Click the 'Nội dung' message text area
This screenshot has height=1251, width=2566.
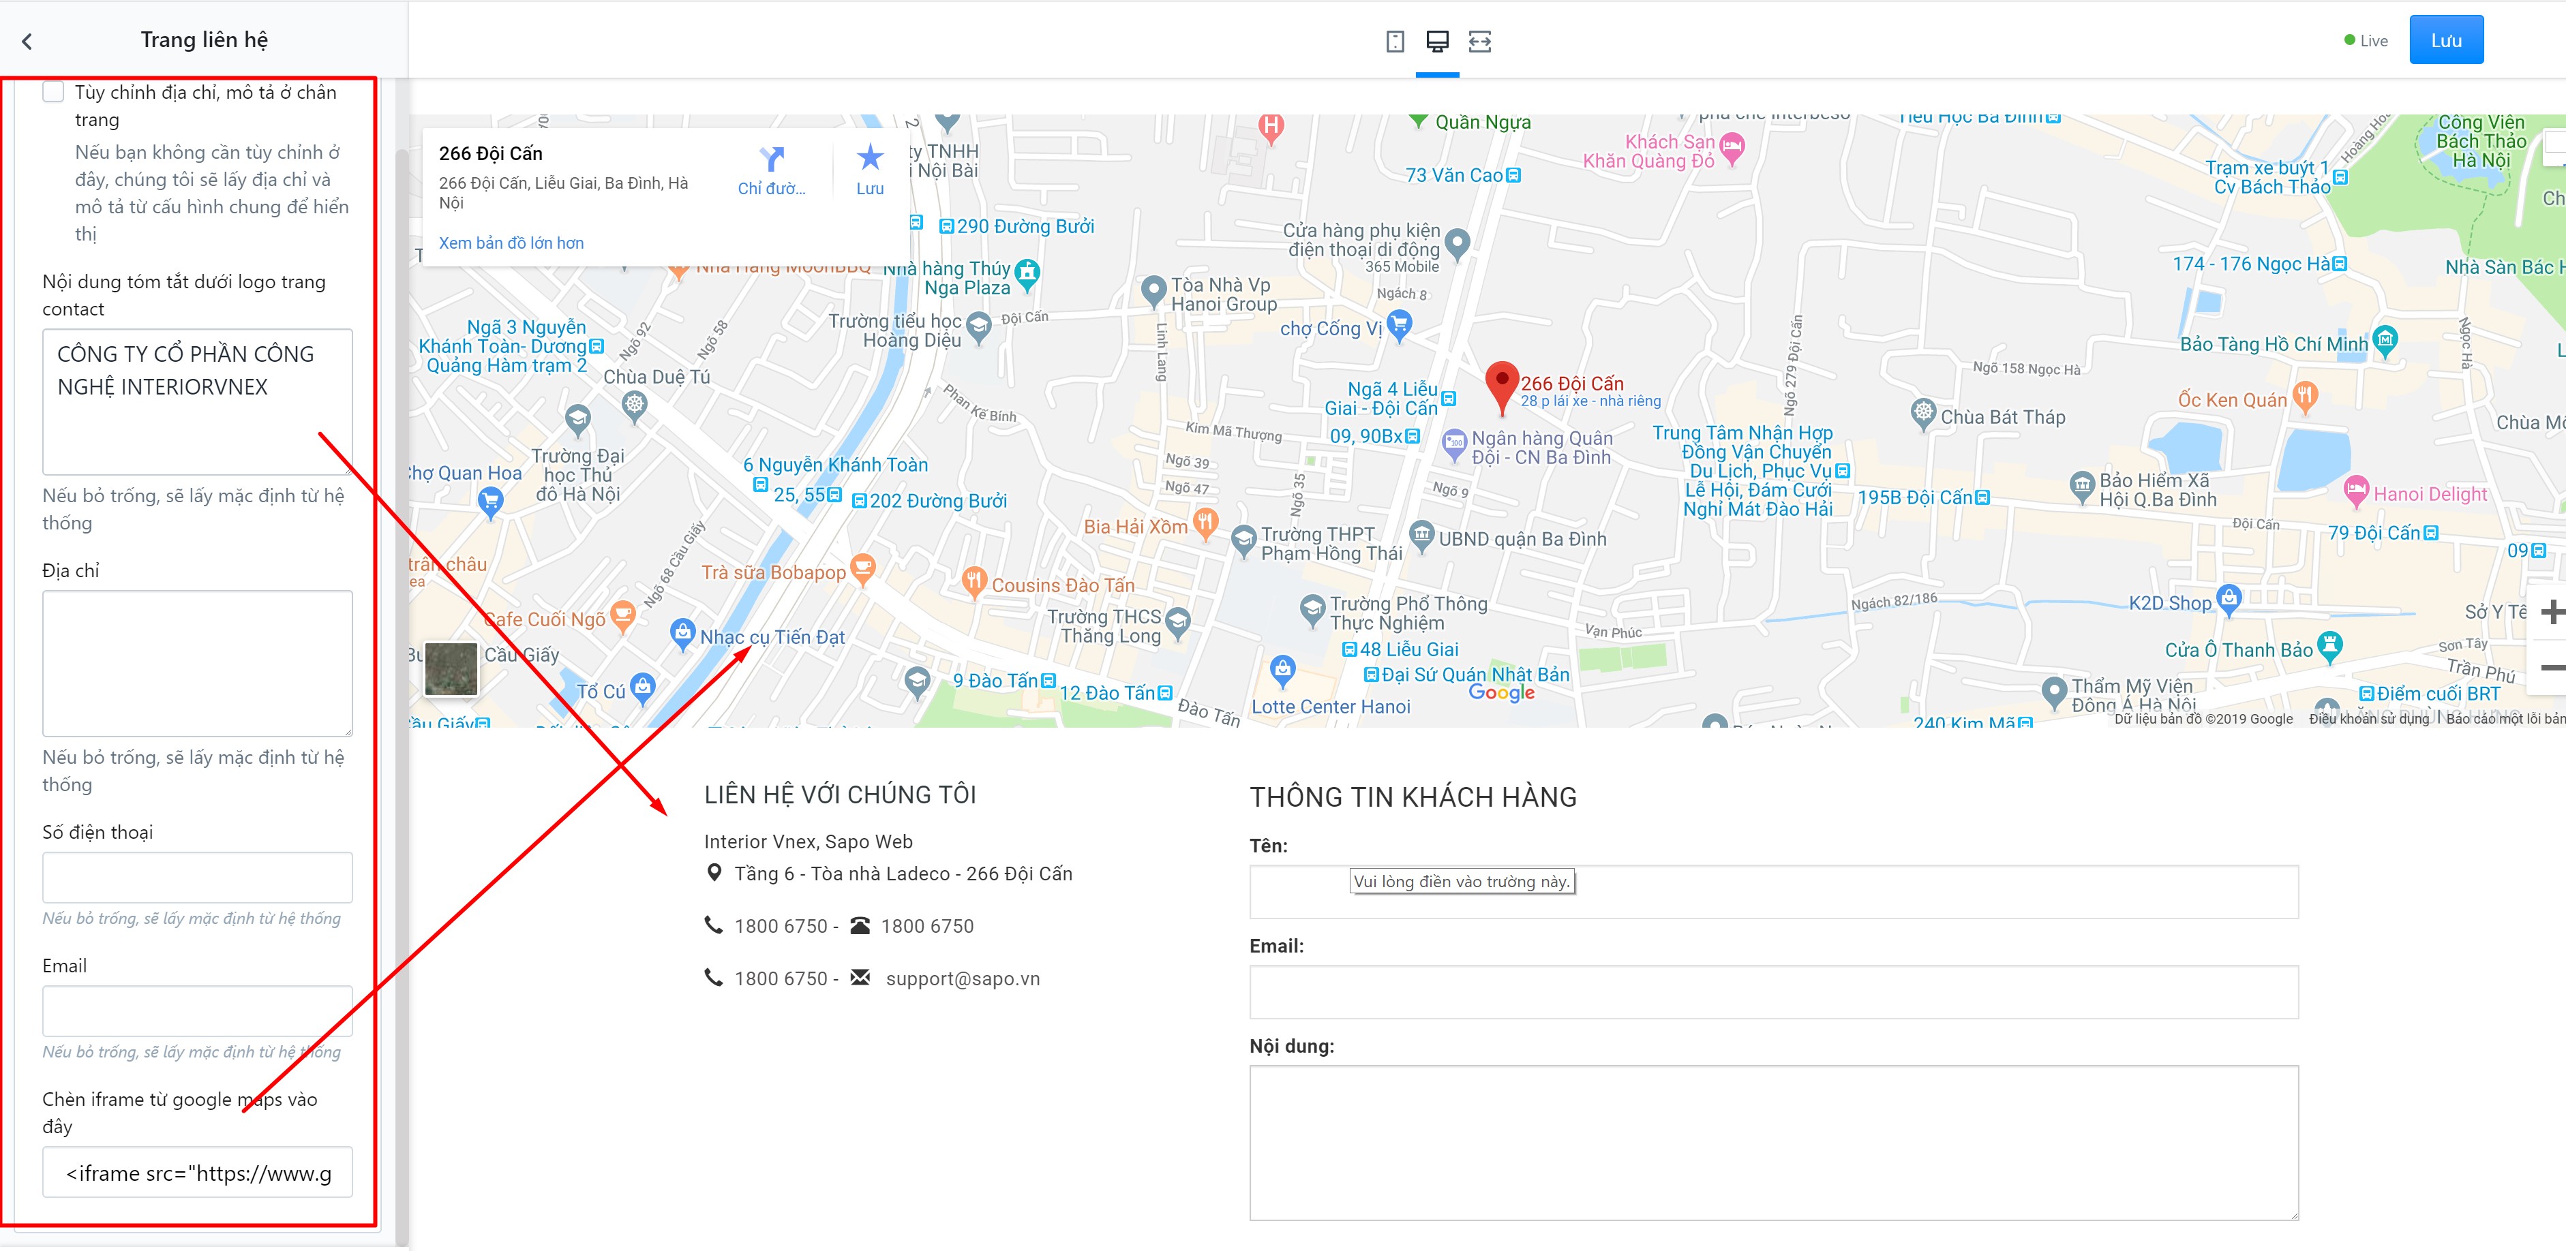pos(1773,1143)
